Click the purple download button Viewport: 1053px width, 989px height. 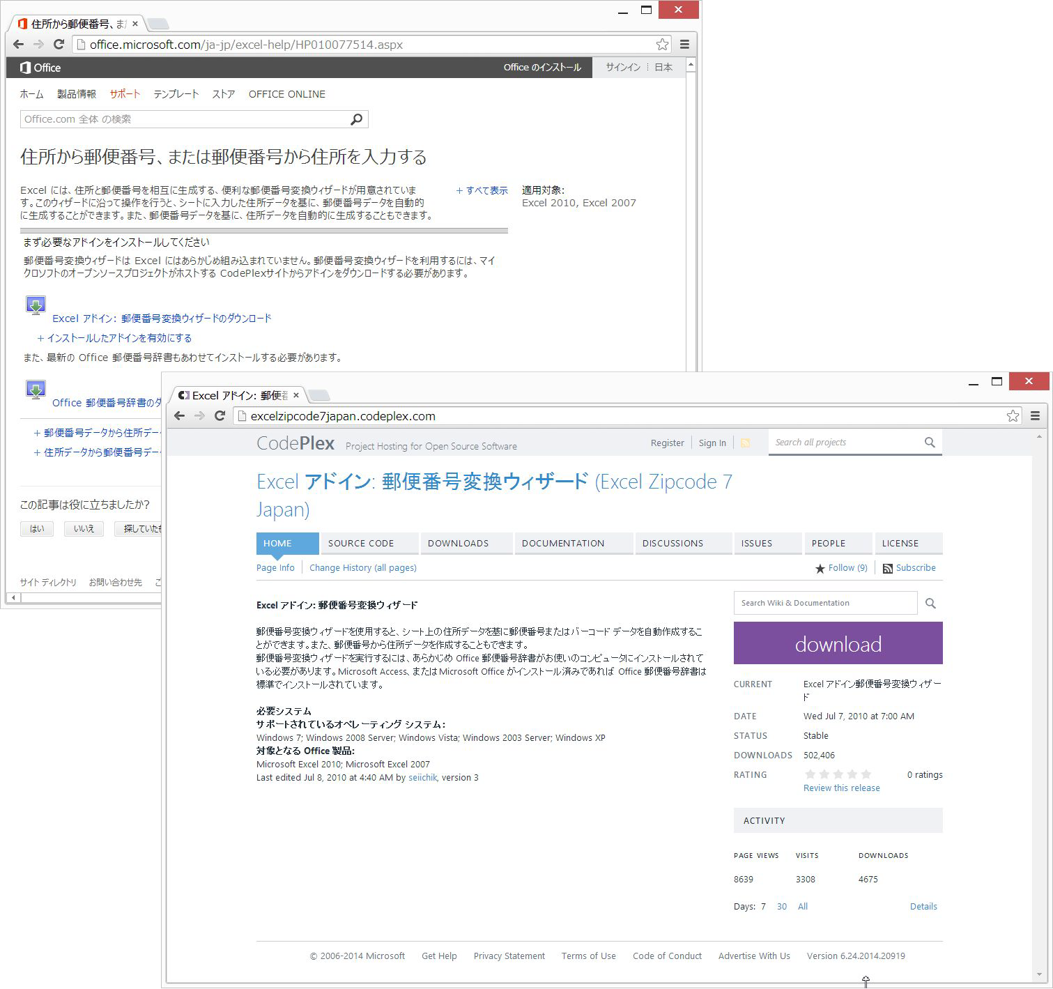(x=838, y=643)
